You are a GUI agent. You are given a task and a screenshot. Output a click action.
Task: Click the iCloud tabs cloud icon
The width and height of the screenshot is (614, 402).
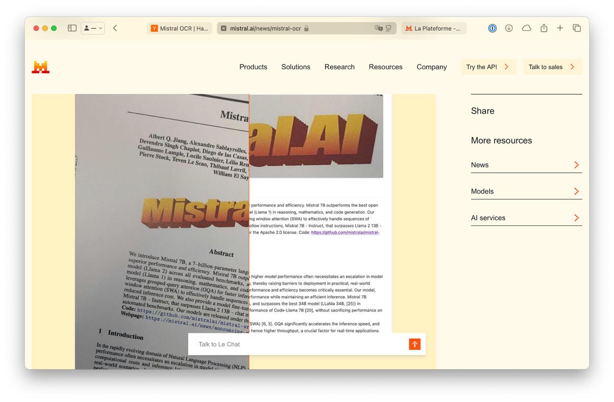(526, 28)
